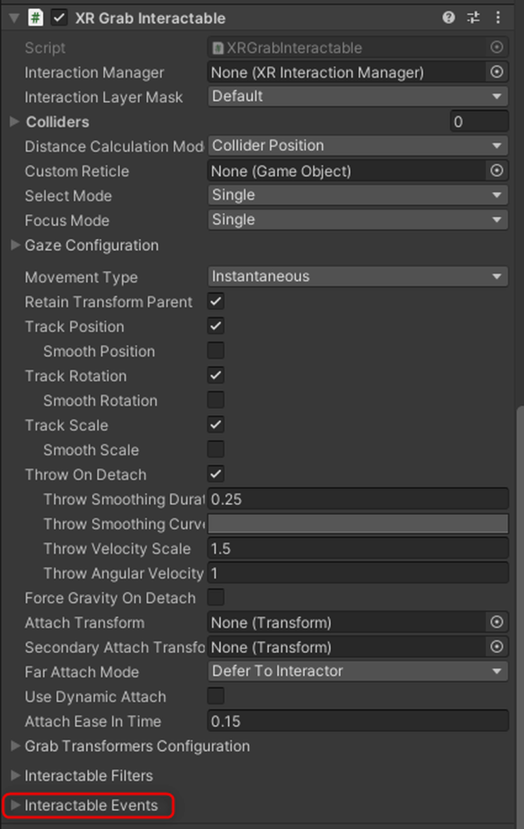The image size is (524, 829).
Task: Click the XRGrabInteractable script reference icon
Action: pos(497,48)
